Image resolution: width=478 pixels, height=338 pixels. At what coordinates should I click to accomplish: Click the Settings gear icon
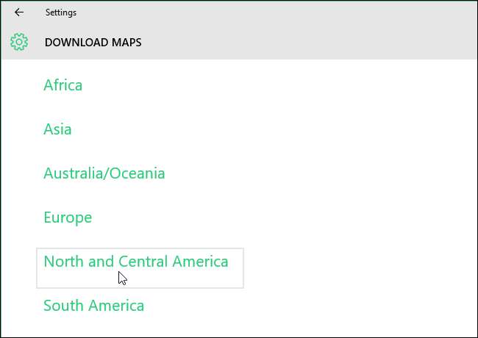coord(19,42)
